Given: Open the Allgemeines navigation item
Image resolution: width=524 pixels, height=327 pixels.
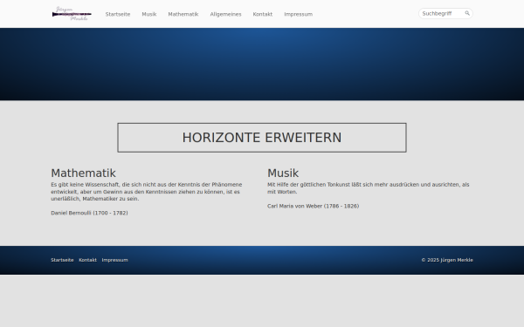Looking at the screenshot, I should pos(225,14).
